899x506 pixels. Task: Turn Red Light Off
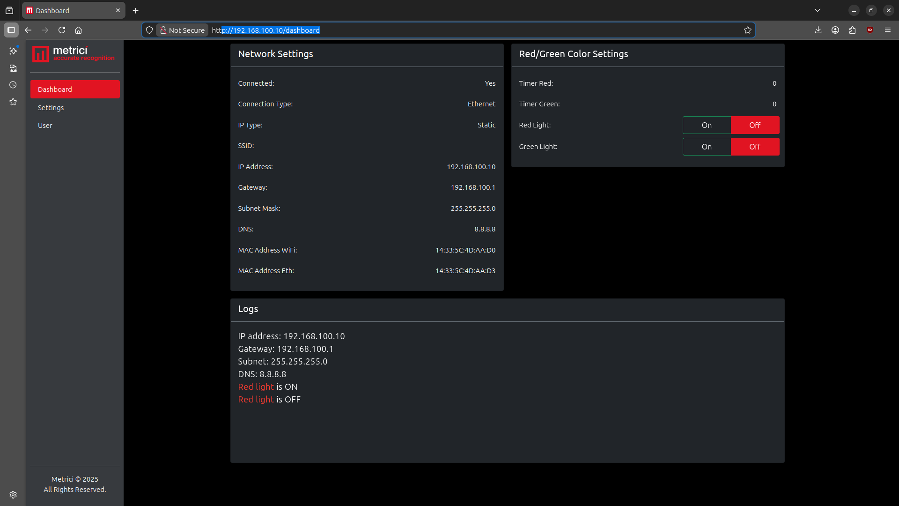[x=755, y=125]
